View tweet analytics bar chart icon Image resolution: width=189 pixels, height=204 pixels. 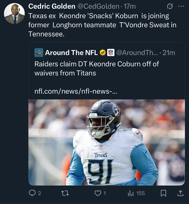click(x=131, y=193)
